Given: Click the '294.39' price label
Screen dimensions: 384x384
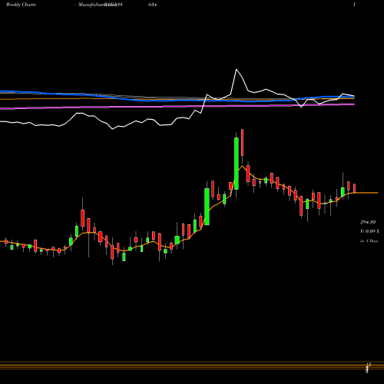Looking at the screenshot, I should click(368, 222).
